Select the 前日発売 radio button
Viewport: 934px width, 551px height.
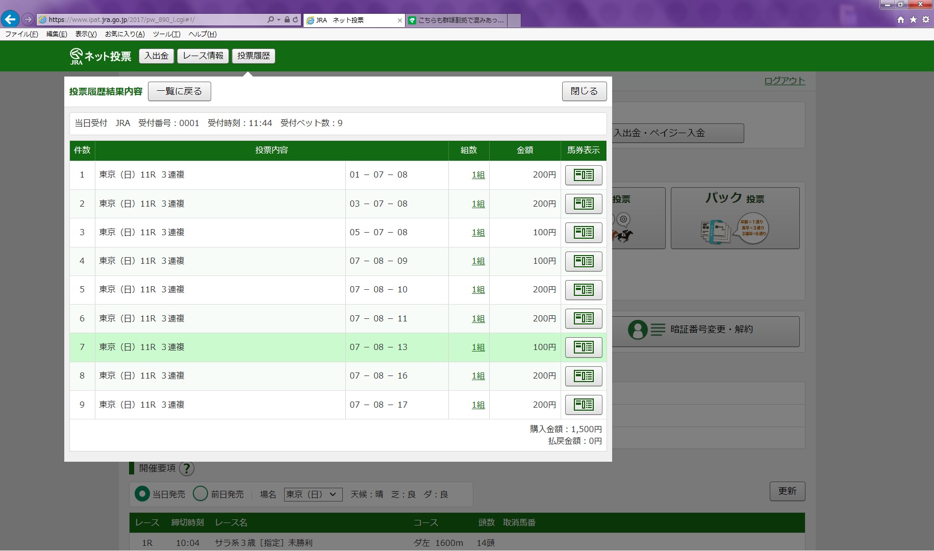tap(200, 494)
